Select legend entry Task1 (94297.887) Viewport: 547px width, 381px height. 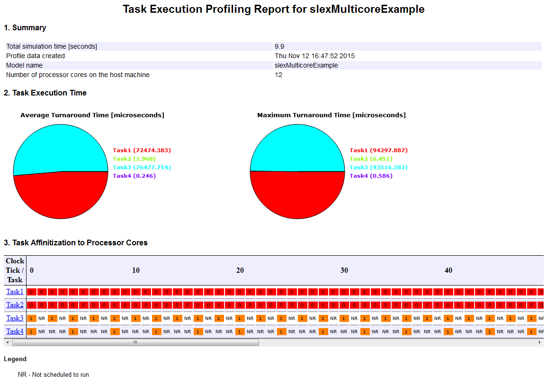click(378, 150)
